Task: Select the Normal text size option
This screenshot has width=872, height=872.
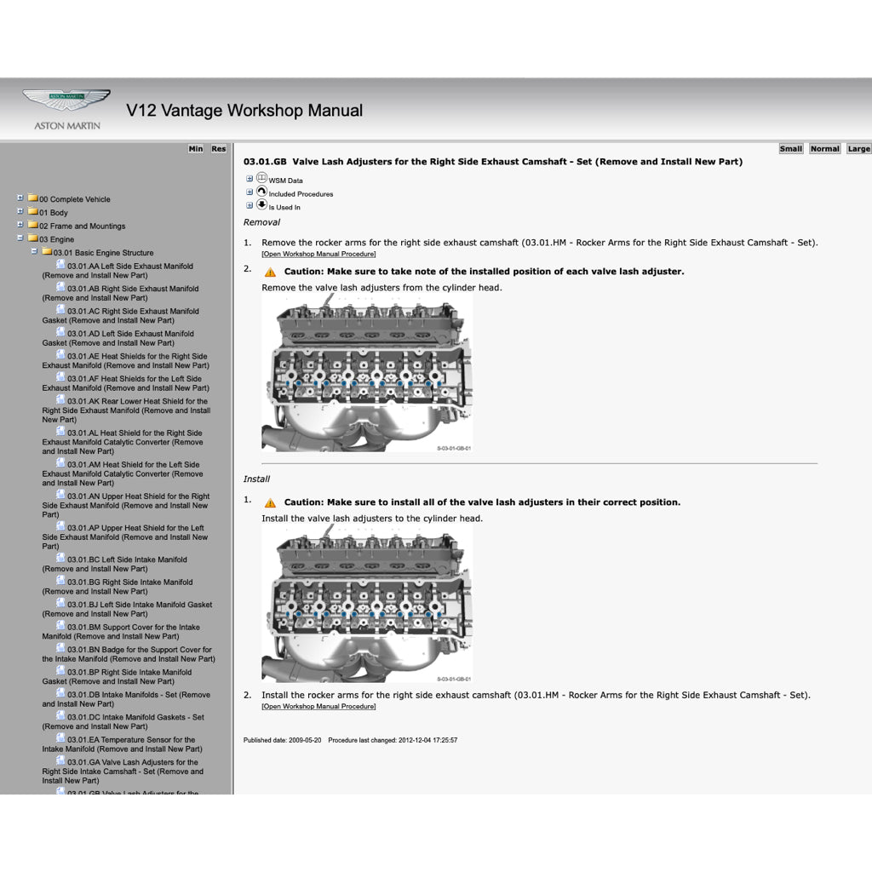Action: coord(823,148)
